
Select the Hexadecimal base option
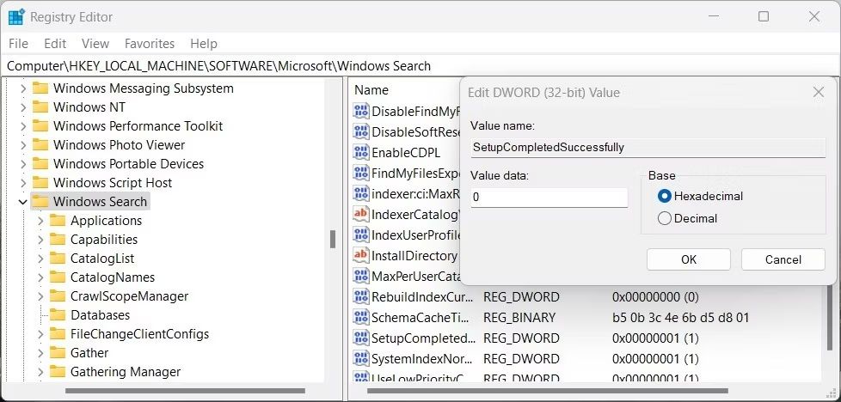pyautogui.click(x=665, y=196)
